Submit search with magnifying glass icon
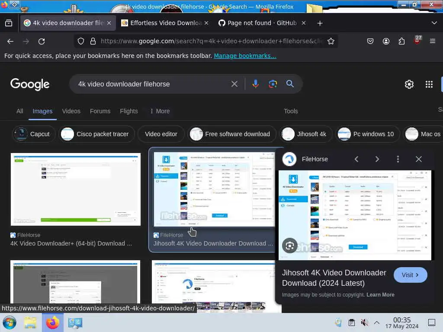Viewport: 443px width, 332px height. point(290,84)
